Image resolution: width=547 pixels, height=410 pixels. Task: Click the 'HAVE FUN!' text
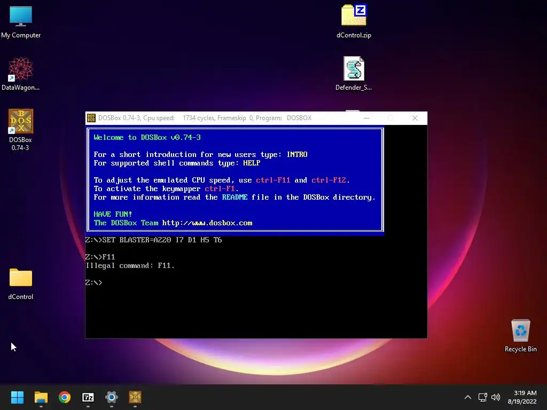click(113, 215)
